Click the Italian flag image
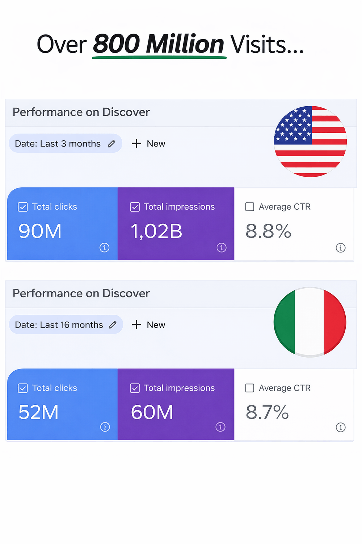Image resolution: width=362 pixels, height=544 pixels. pos(310,322)
